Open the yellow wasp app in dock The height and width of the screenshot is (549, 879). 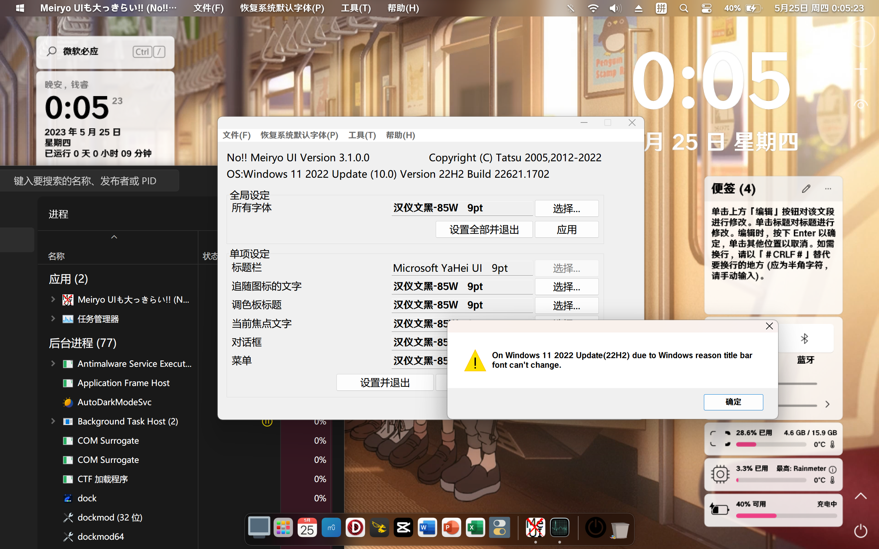coord(379,527)
